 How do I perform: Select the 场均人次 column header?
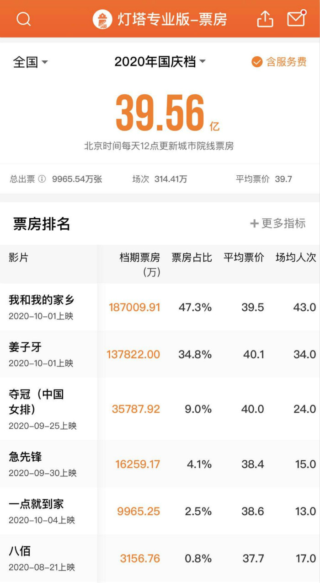pos(295,258)
